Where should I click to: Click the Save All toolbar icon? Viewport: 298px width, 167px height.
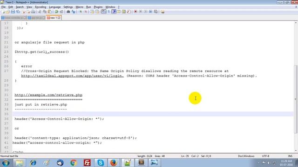coord(18,12)
